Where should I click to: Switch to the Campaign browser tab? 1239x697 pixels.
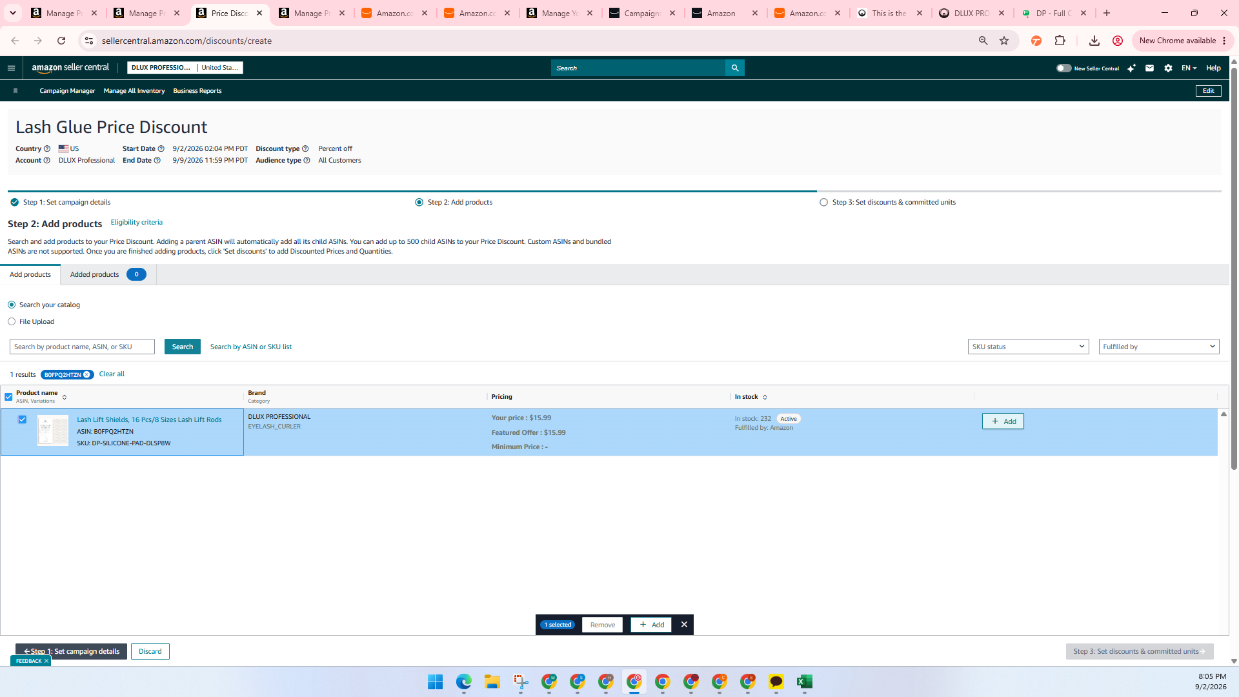click(642, 13)
